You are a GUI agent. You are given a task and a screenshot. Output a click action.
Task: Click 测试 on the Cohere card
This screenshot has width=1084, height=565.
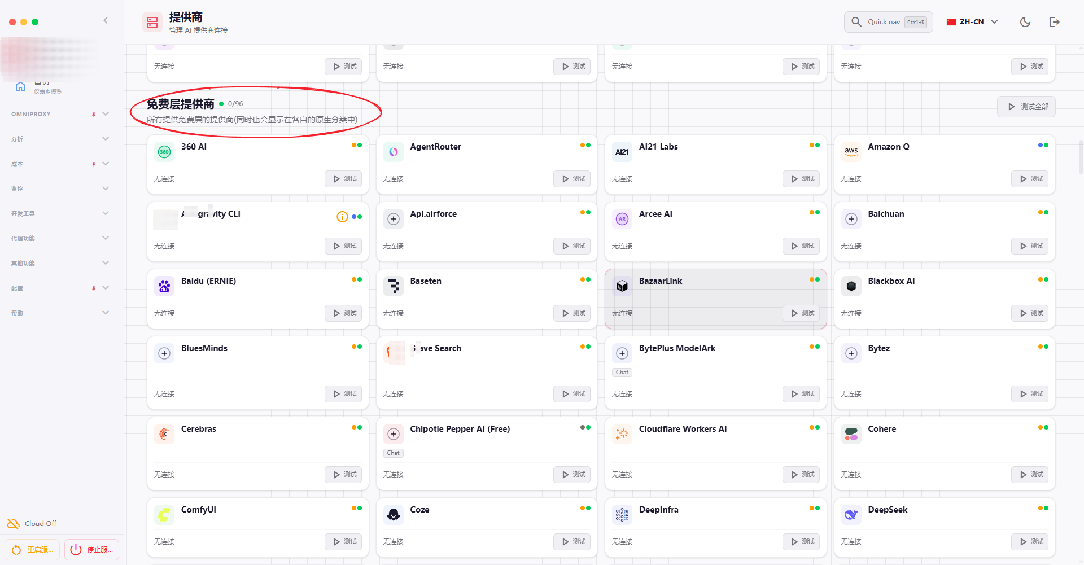[x=1030, y=475]
